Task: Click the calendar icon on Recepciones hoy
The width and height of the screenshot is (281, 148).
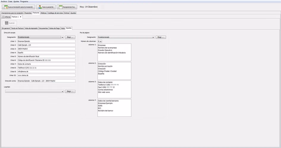Action: pos(61,7)
